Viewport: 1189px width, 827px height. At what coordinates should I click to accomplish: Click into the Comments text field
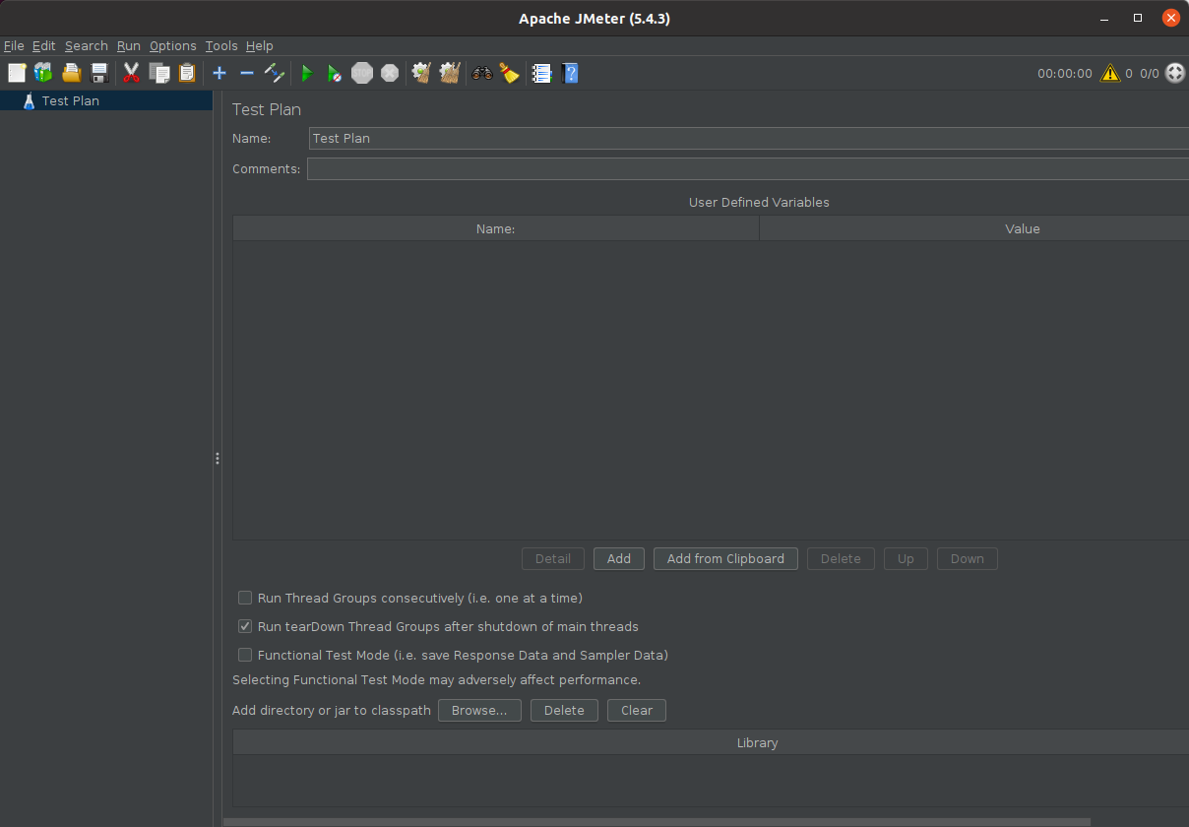[x=748, y=168]
